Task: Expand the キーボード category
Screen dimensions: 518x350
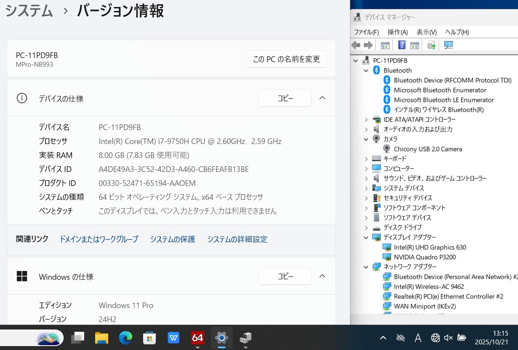Action: pyautogui.click(x=366, y=159)
